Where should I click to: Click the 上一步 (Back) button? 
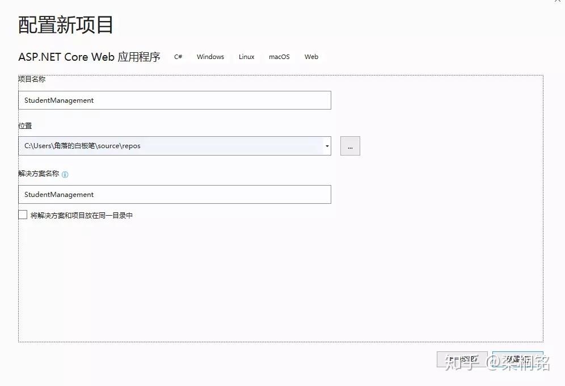[x=462, y=359]
